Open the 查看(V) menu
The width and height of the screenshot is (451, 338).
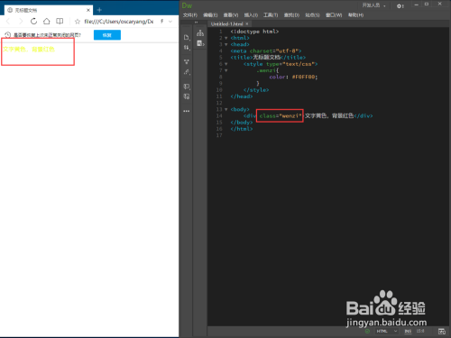click(231, 15)
